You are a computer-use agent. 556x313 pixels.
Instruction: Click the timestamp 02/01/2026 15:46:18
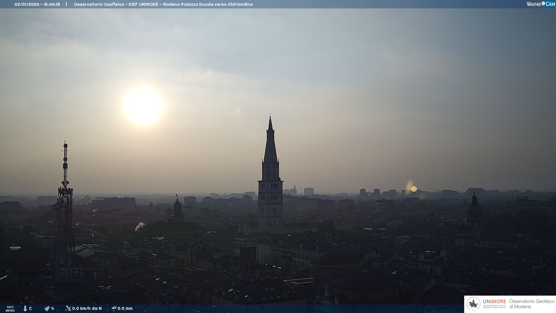37,4
